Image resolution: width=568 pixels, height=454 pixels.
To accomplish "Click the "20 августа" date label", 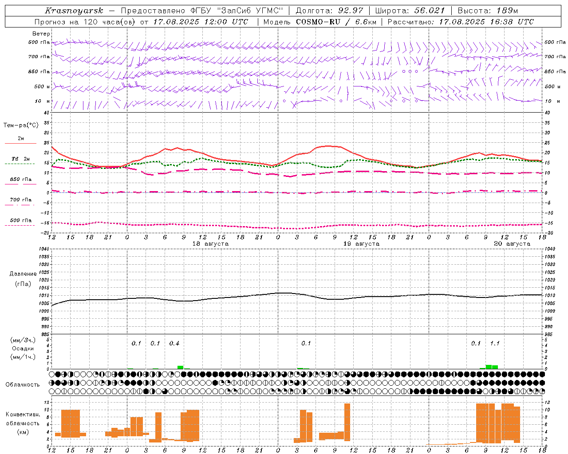I will tap(512, 244).
